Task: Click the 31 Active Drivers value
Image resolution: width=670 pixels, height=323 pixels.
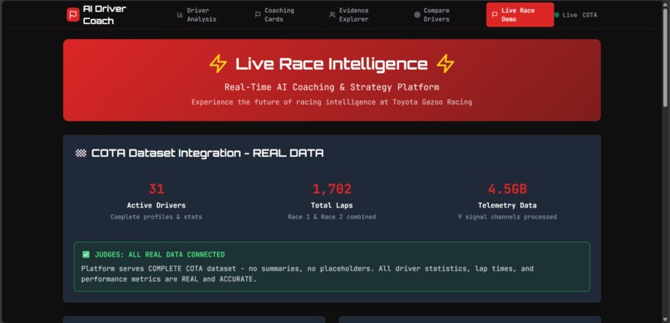Action: [156, 189]
